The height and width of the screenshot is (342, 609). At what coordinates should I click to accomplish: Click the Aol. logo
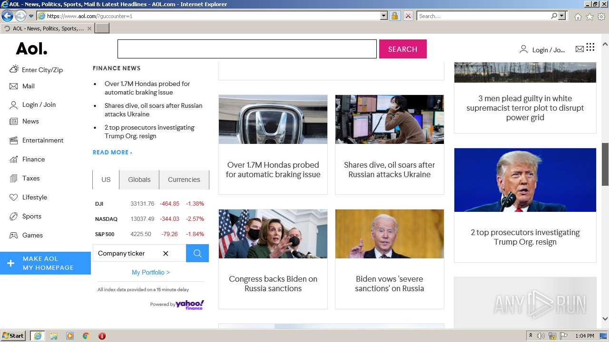coord(31,48)
